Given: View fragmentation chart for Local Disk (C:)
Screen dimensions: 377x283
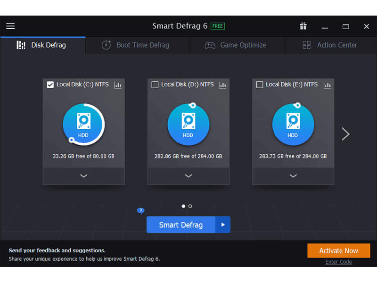Looking at the screenshot, I should pos(117,85).
